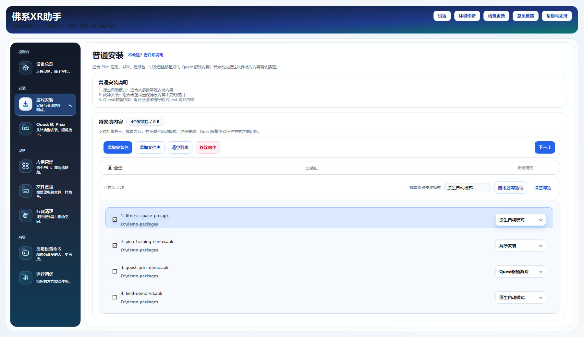Click the 4个安装包 / 0 B badge
The height and width of the screenshot is (337, 584).
pyautogui.click(x=145, y=122)
